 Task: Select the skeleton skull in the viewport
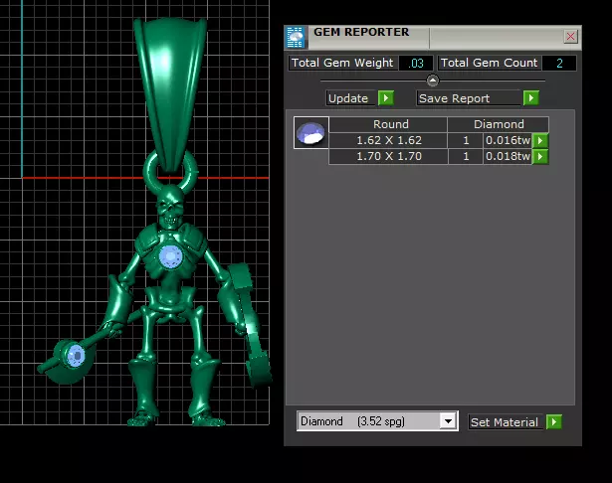(170, 208)
